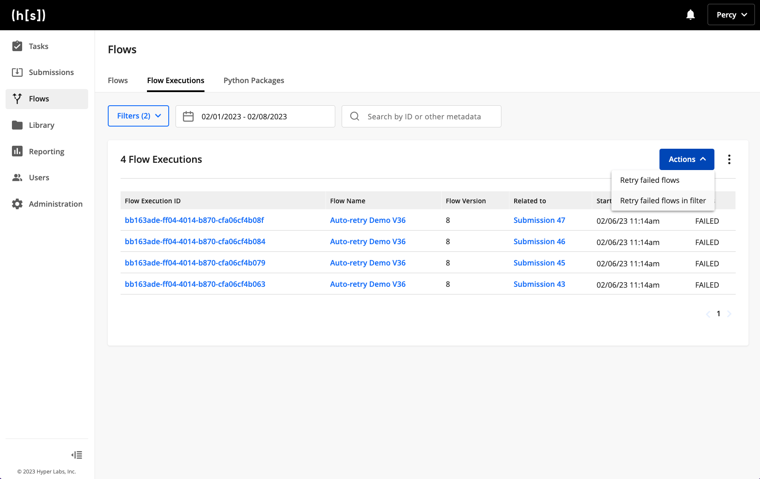
Task: Open the Percy user dropdown
Action: point(731,15)
